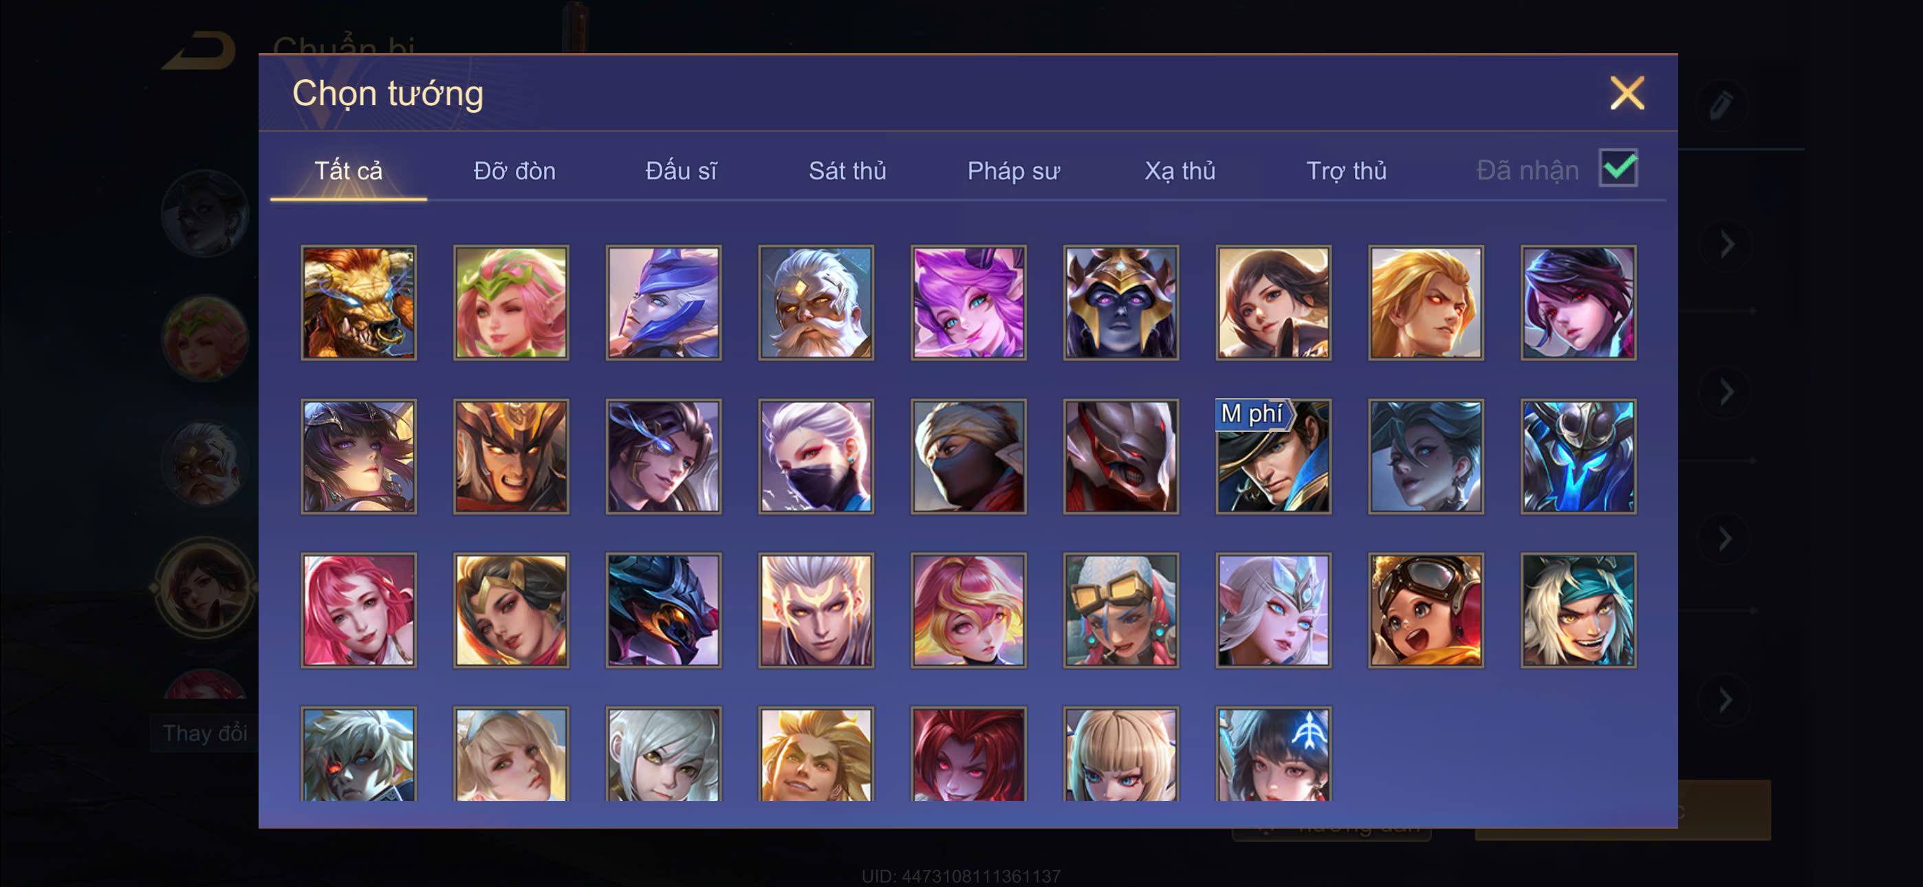
Task: Choose the white-bearded old man hero
Action: coord(816,303)
